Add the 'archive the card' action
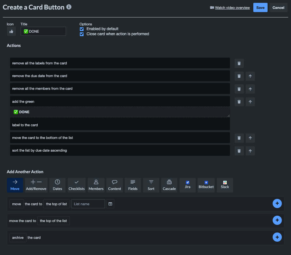Viewport: 291px width, 255px height. point(277,237)
